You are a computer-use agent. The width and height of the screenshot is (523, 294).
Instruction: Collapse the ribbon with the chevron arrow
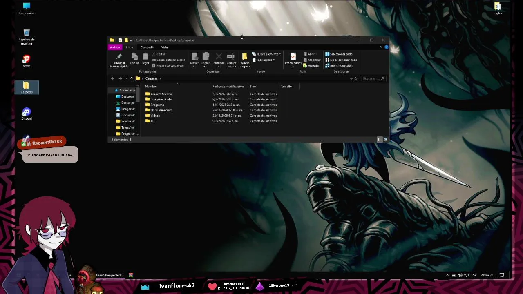coord(381,47)
